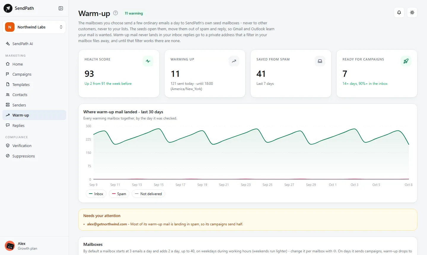Screen dimensions: 427x255
Task: Click "Last 7 days" under Saved From Spam
Action: tap(265, 84)
